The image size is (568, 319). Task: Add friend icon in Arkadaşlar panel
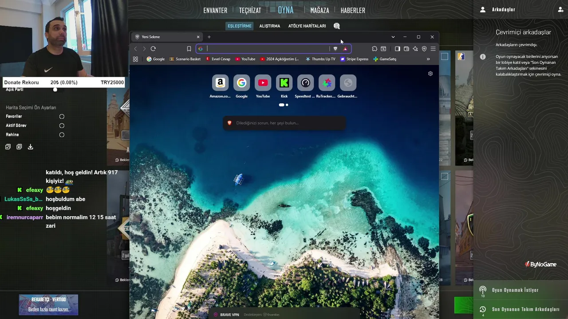point(561,9)
